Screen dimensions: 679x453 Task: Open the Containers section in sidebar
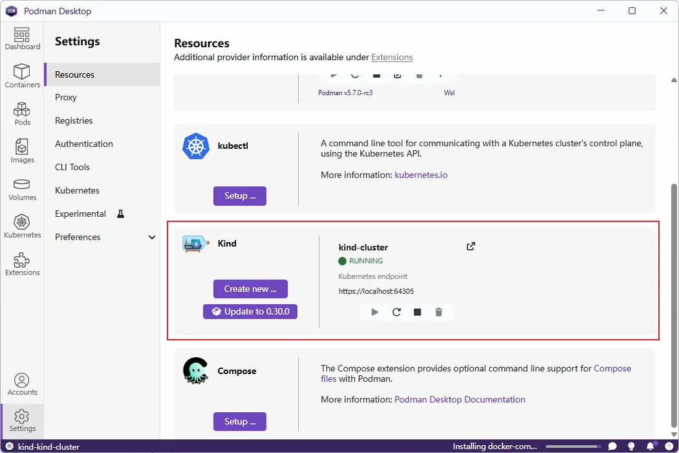pos(22,74)
